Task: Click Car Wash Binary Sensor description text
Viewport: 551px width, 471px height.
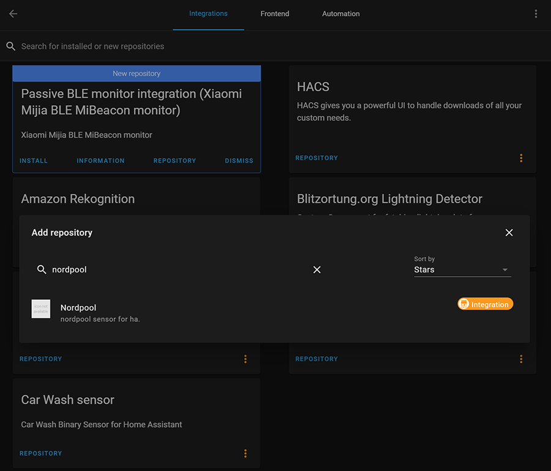Action: 102,425
